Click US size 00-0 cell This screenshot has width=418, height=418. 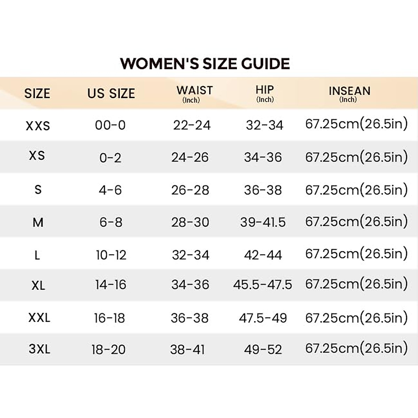[x=110, y=125]
